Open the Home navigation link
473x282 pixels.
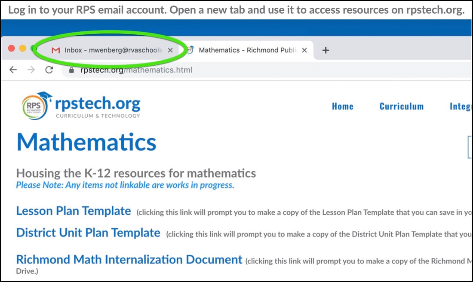click(x=342, y=106)
